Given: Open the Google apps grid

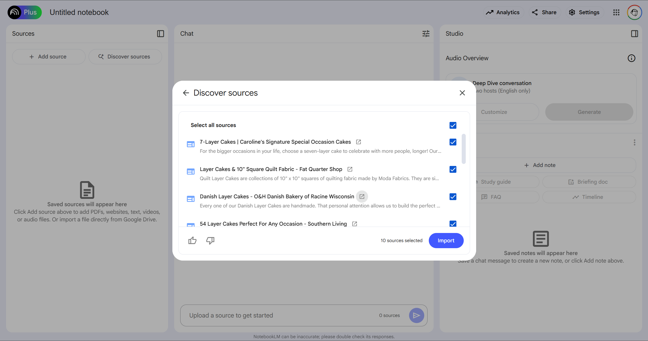Looking at the screenshot, I should [x=616, y=12].
